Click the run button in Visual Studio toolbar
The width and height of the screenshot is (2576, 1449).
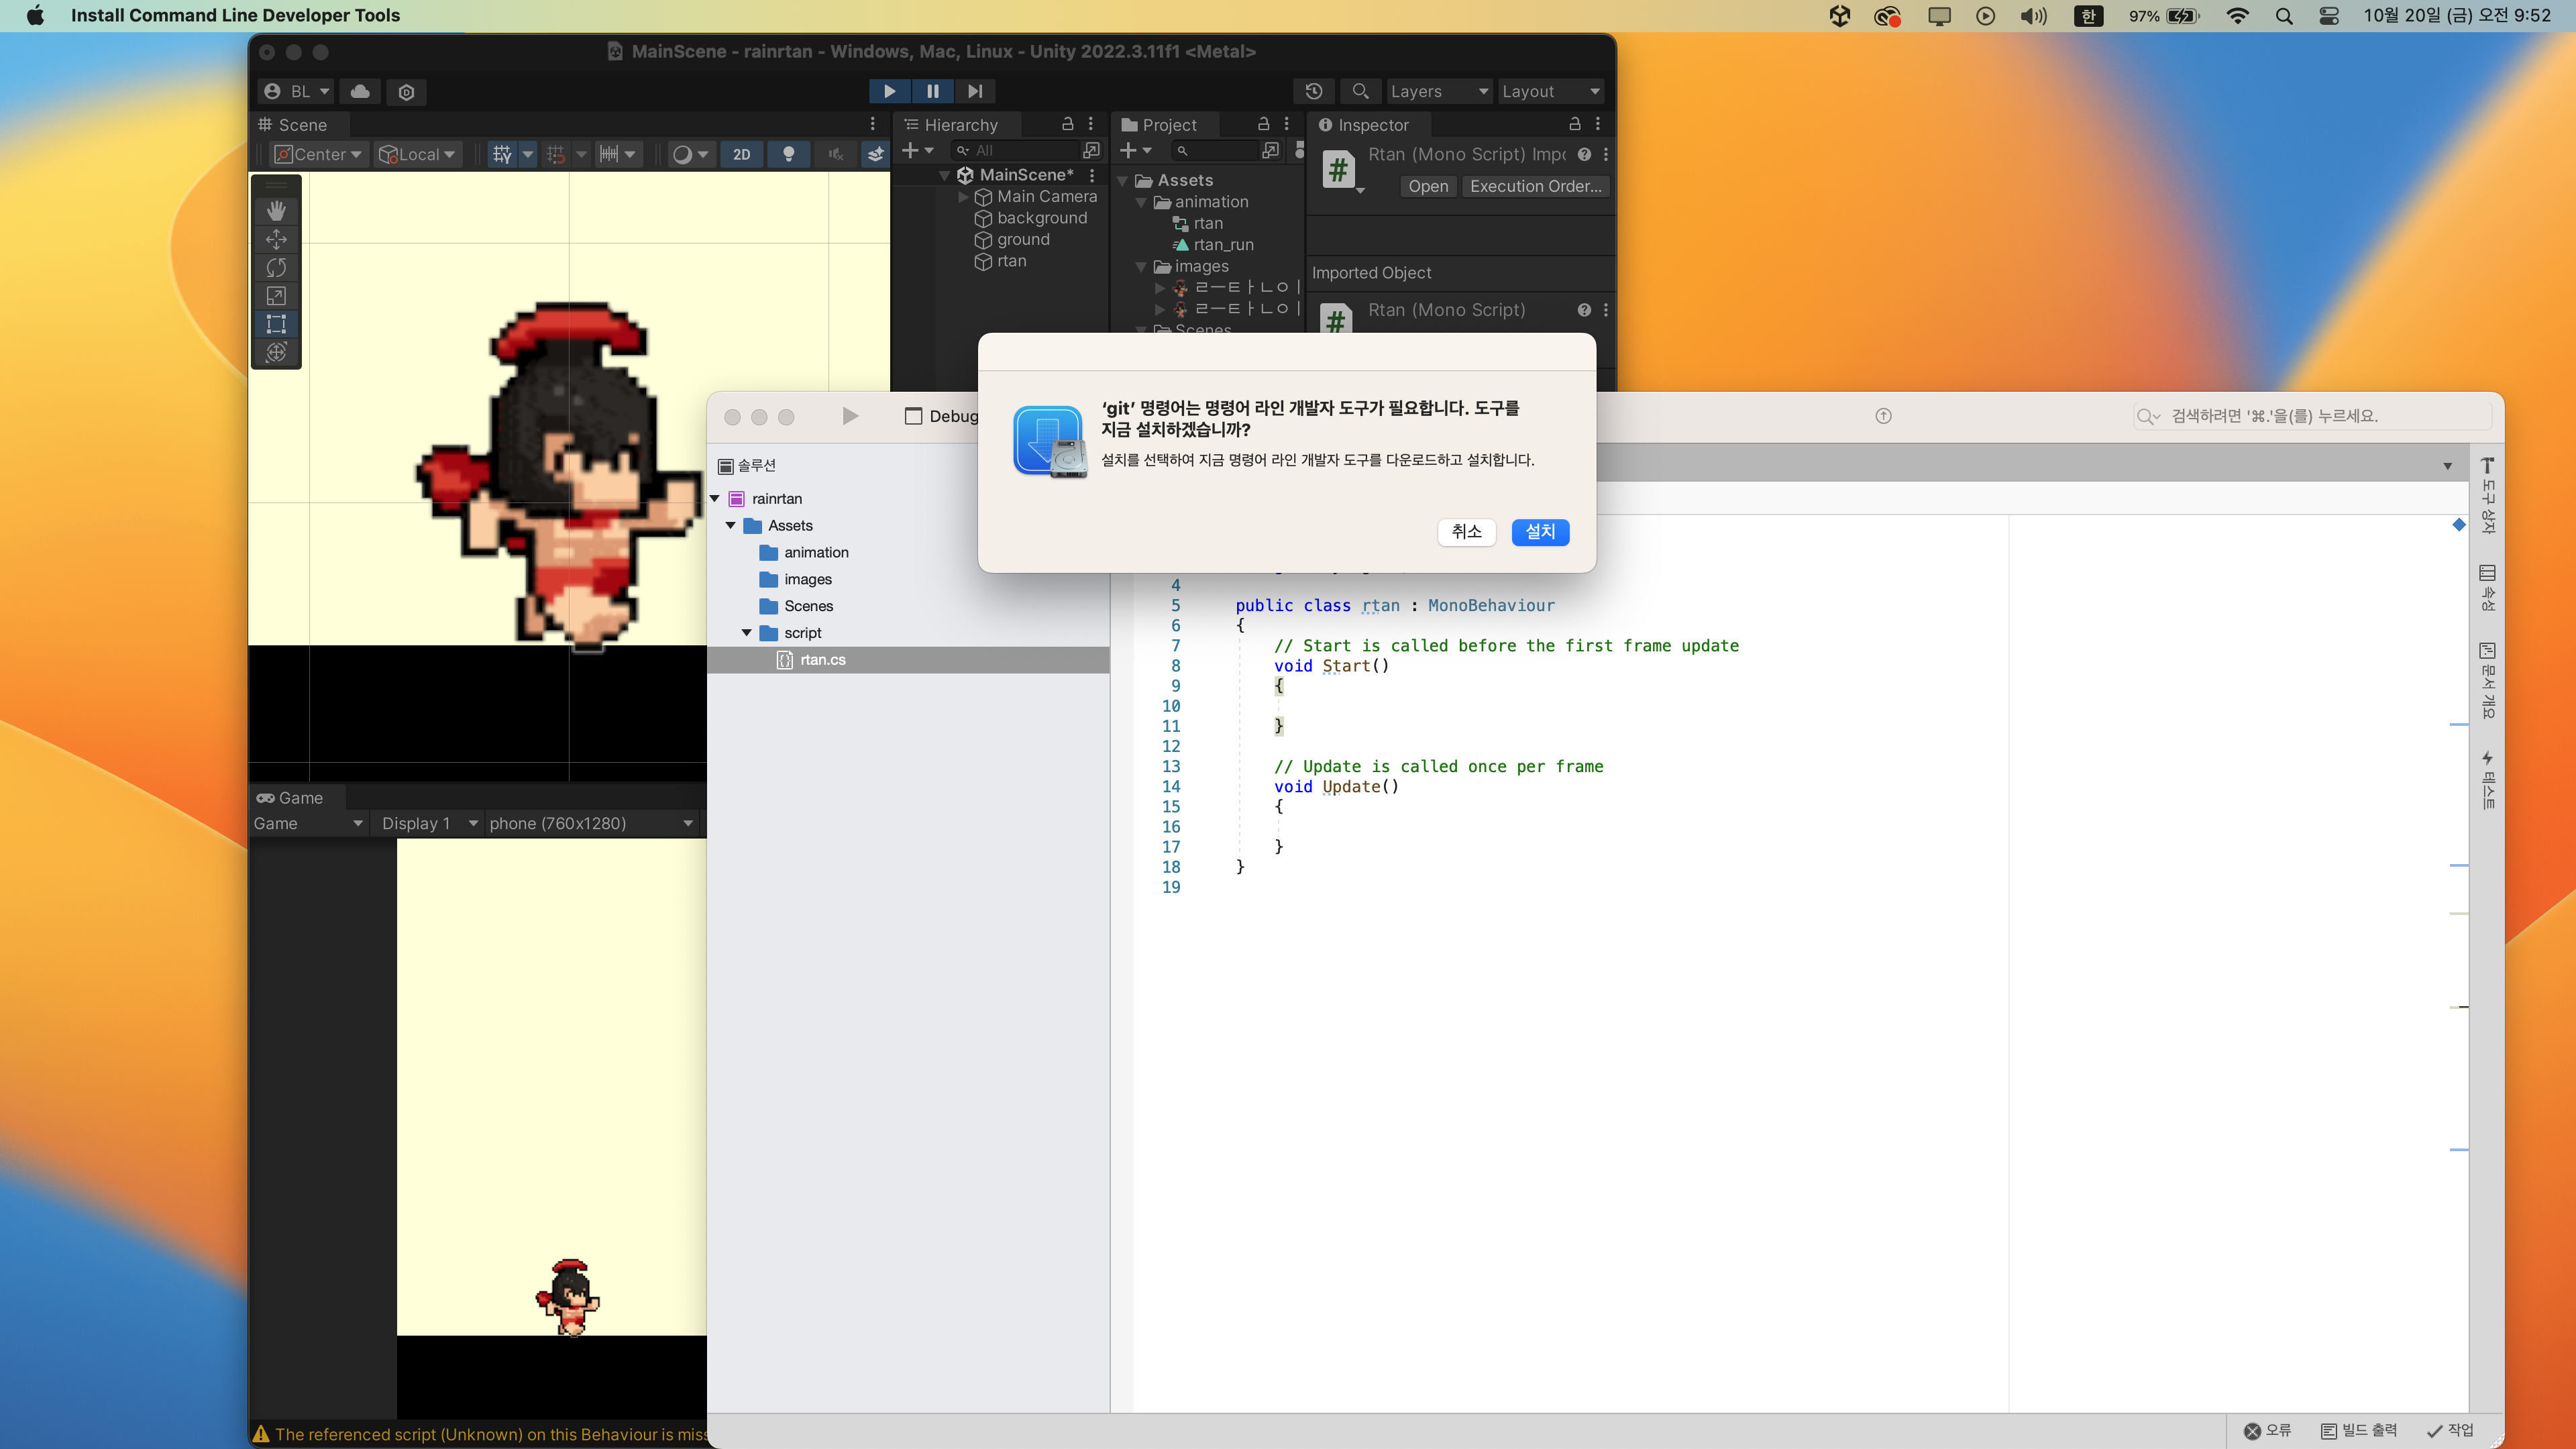click(850, 416)
